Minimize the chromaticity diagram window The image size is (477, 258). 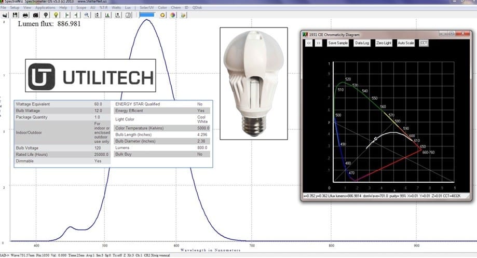443,33
